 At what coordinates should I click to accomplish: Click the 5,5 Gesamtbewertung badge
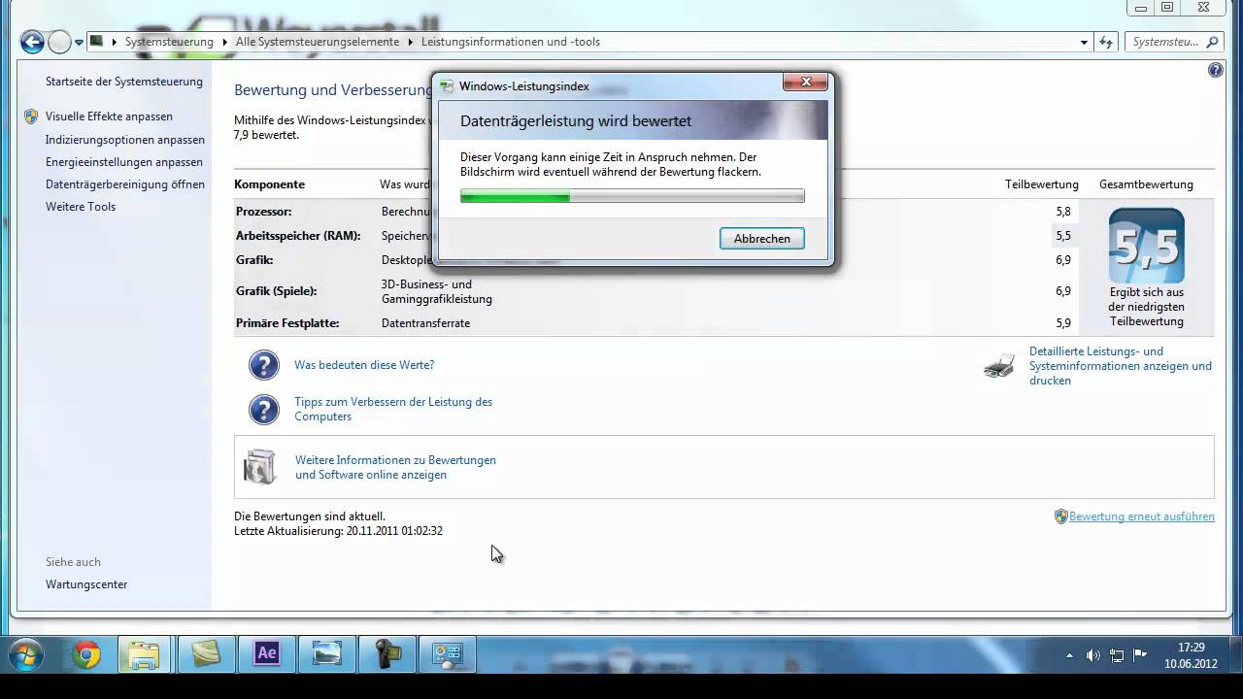click(1147, 246)
